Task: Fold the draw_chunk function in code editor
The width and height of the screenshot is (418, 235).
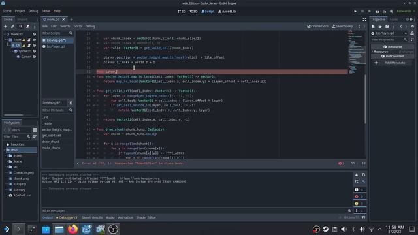Action: coord(94,129)
